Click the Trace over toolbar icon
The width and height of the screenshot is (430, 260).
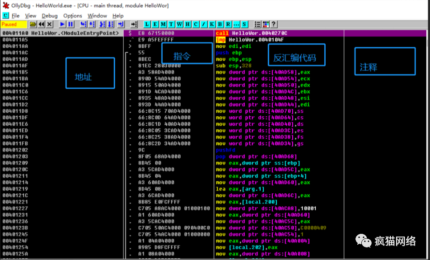111,24
